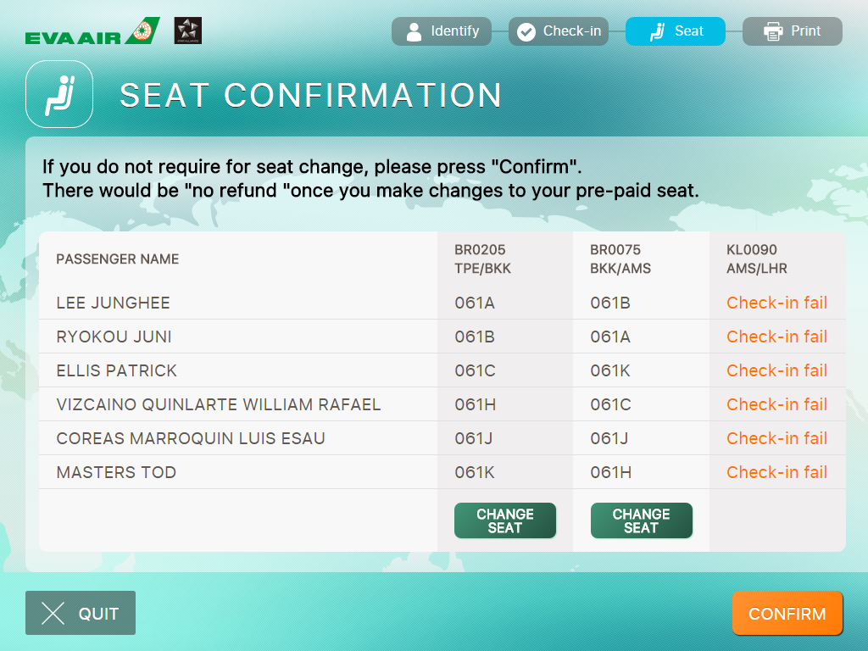The height and width of the screenshot is (651, 868).
Task: Click Check-in fail for MASTERS TOD
Action: coord(776,472)
